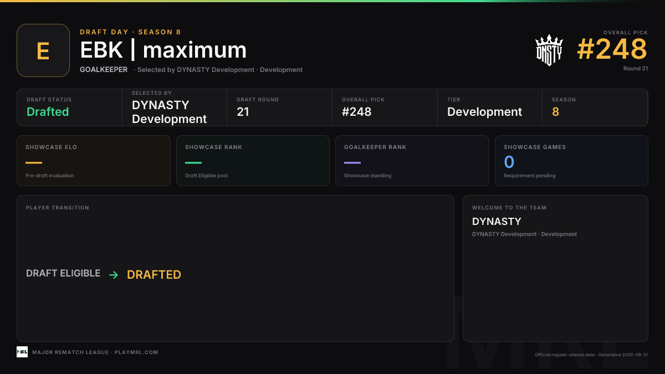Click the GOALKEEPER position label
The height and width of the screenshot is (374, 665).
pos(104,70)
